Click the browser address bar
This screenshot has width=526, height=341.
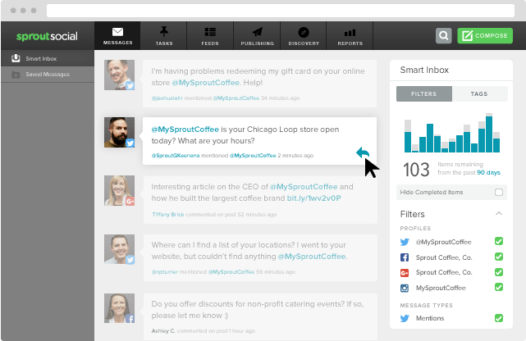click(281, 11)
